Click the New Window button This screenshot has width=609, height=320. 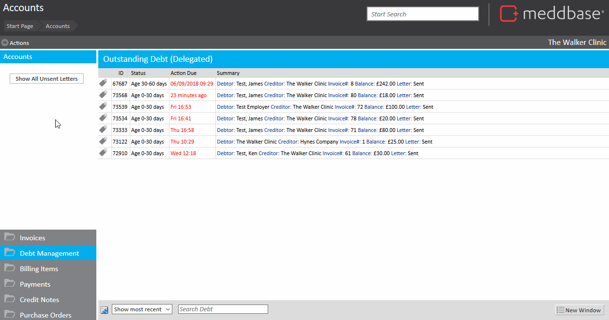pyautogui.click(x=579, y=310)
